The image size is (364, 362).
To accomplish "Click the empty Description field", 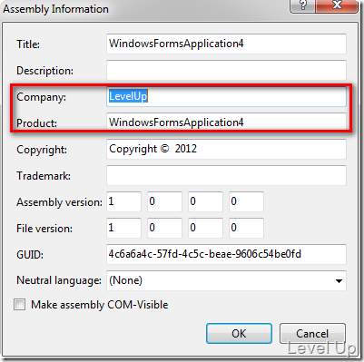I will (226, 70).
